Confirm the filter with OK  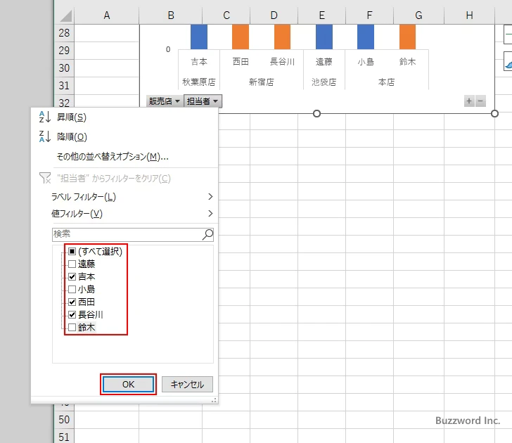pyautogui.click(x=128, y=384)
